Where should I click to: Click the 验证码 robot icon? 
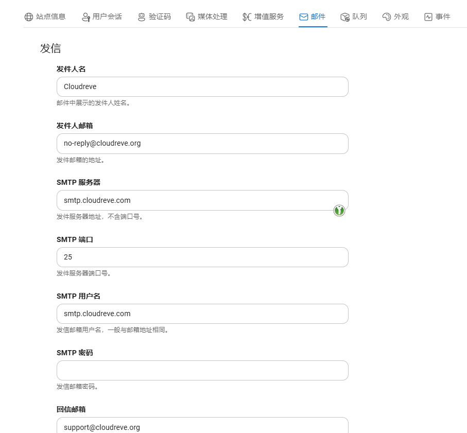[x=142, y=17]
